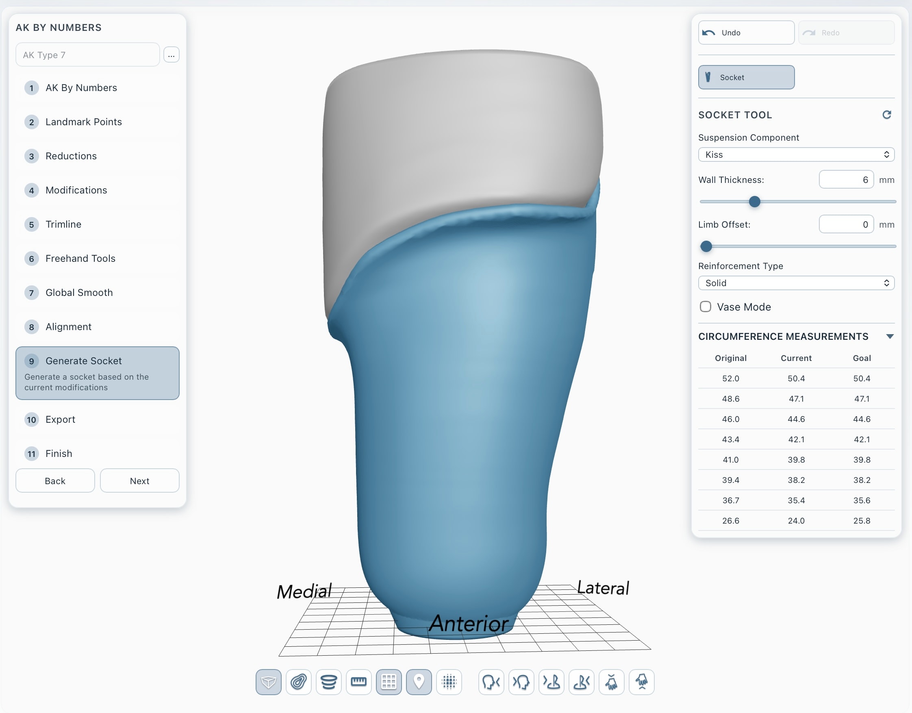The height and width of the screenshot is (713, 912).
Task: Open the Global Smooth step
Action: 97,293
